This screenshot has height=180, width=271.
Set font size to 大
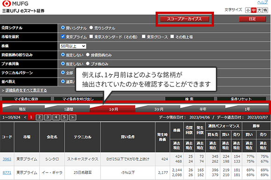tap(259, 10)
